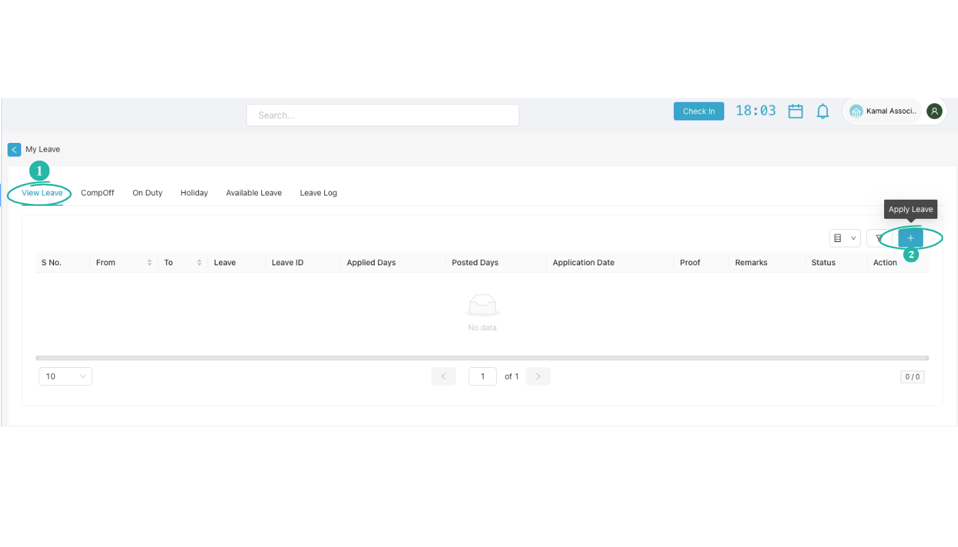Open the rows per page dropdown

click(66, 377)
